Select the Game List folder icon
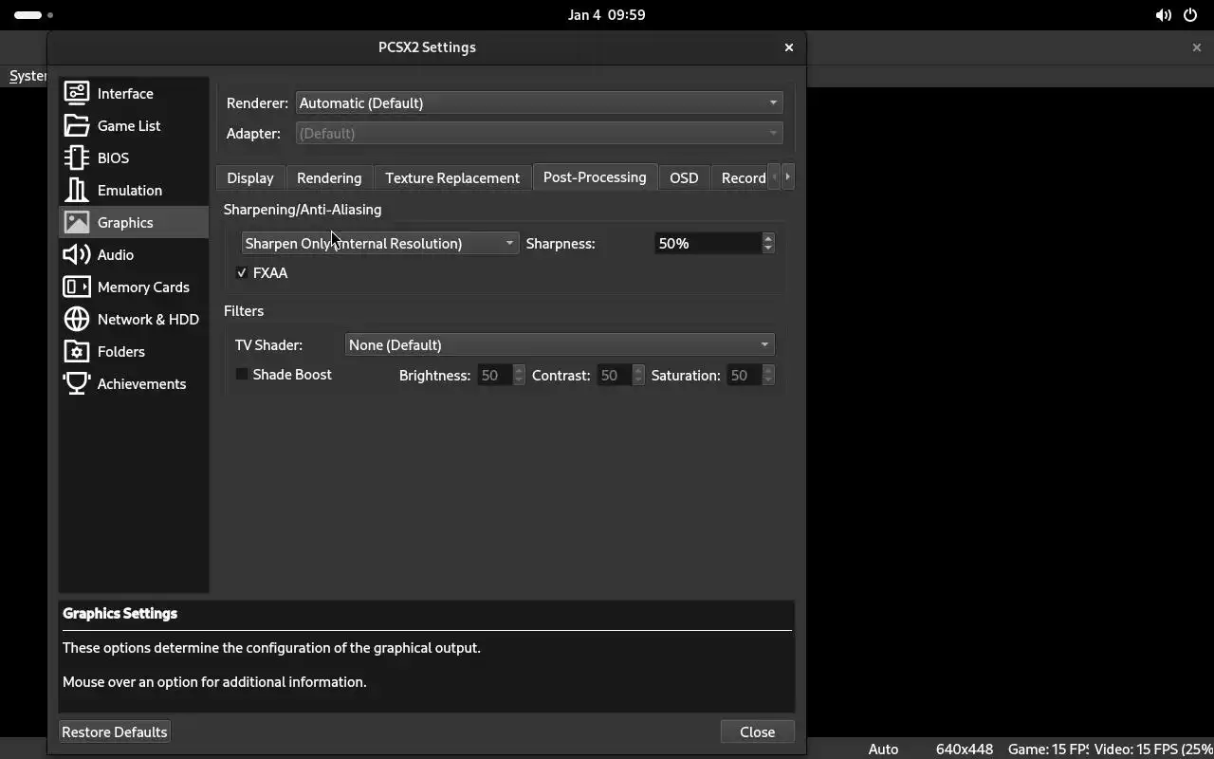The image size is (1214, 759). coord(77,125)
